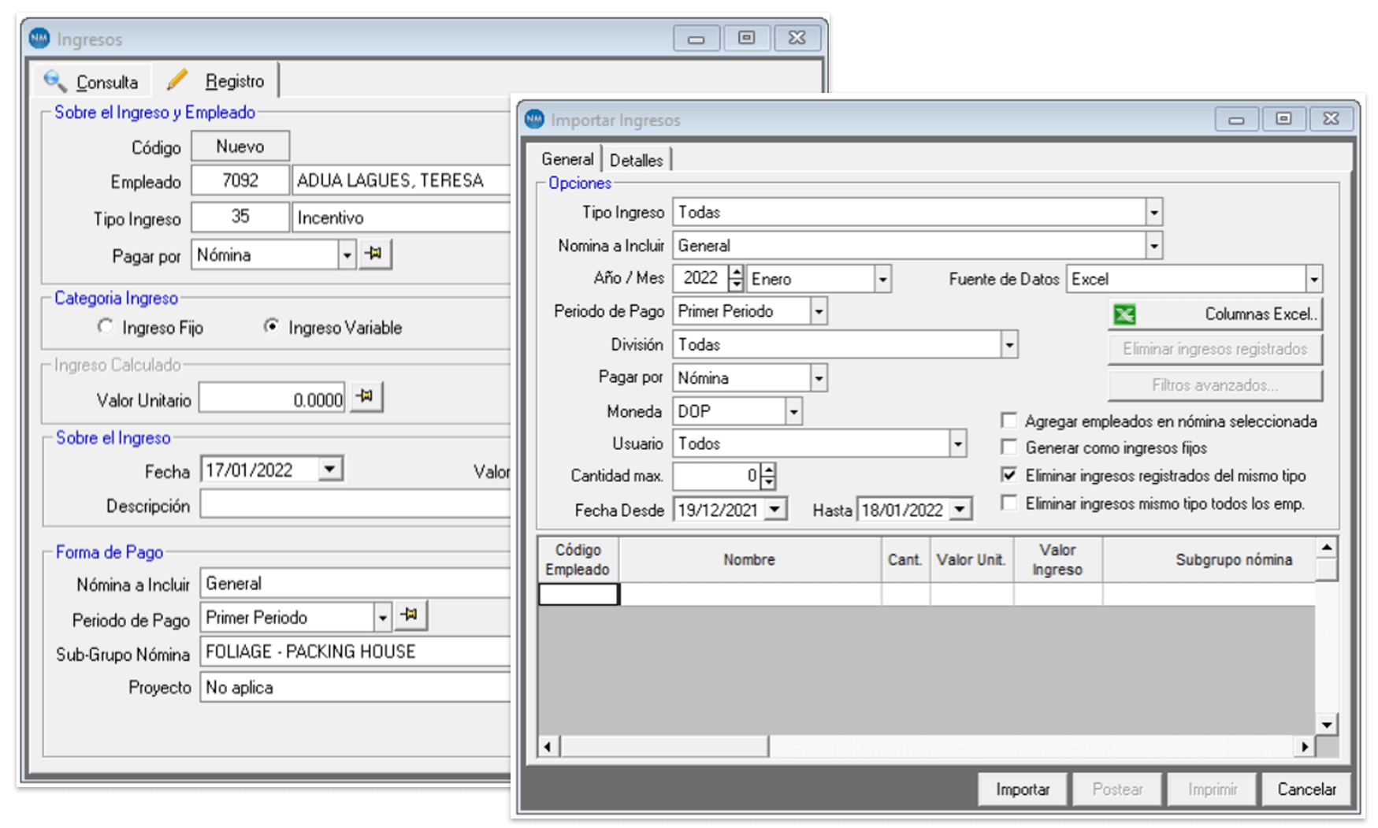Click the Excel icon on Columnas Excel button
This screenshot has height=828, width=1378.
[x=1124, y=314]
